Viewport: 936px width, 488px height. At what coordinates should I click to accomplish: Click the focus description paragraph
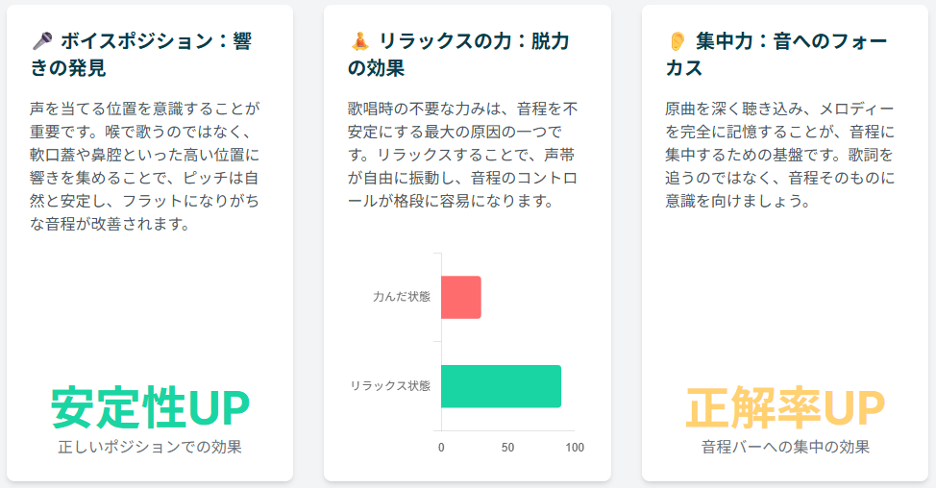pyautogui.click(x=780, y=154)
